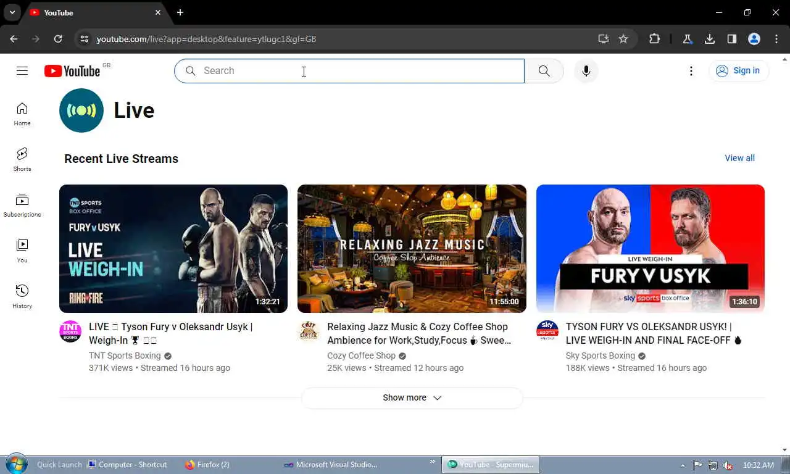Click the YouTube logo

click(x=72, y=71)
